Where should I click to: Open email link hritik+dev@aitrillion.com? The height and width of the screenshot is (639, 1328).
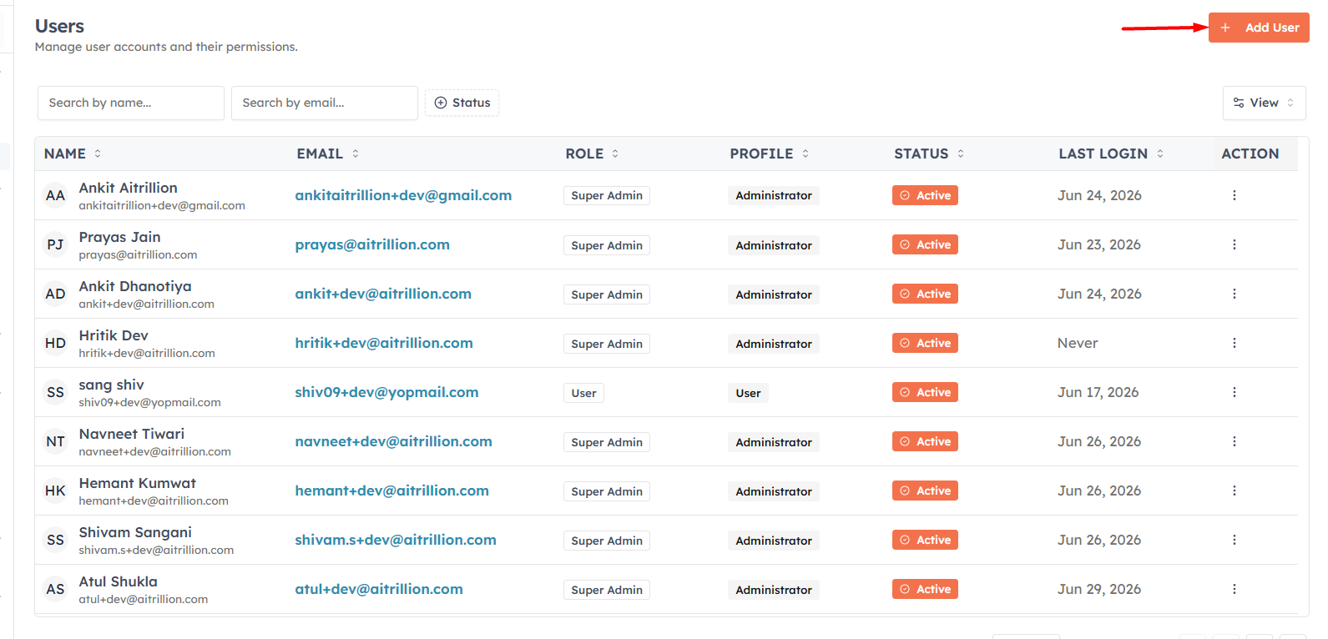click(384, 343)
